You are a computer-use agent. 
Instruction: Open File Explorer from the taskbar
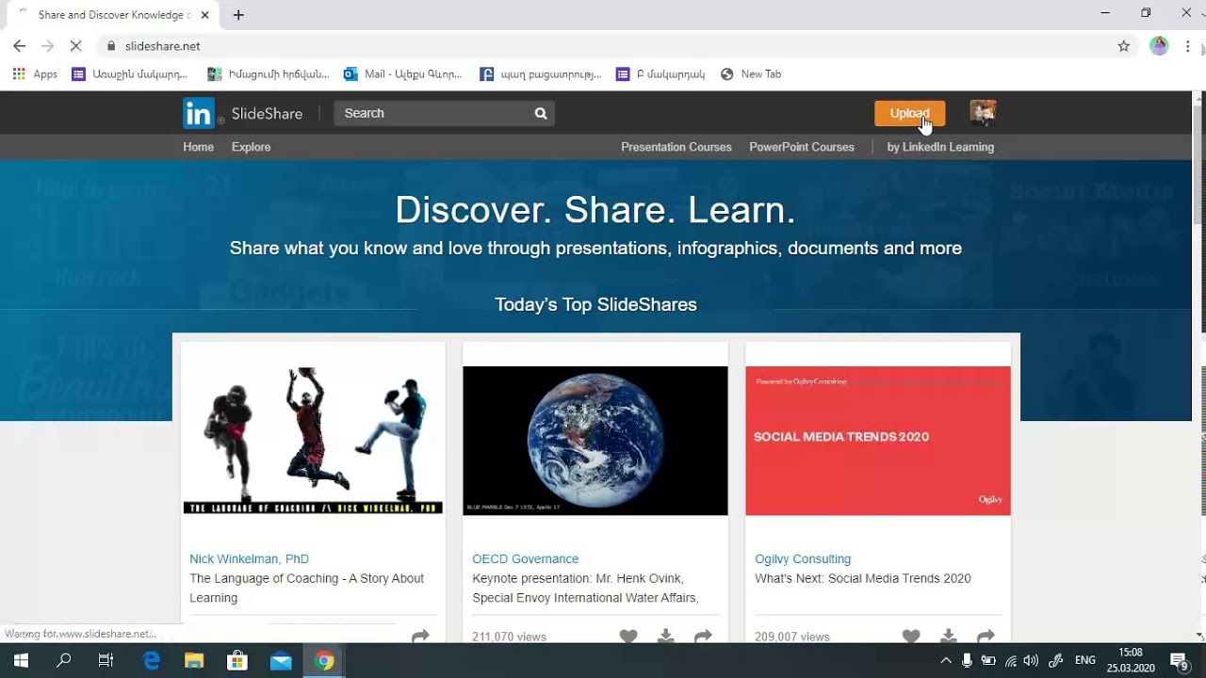[193, 661]
